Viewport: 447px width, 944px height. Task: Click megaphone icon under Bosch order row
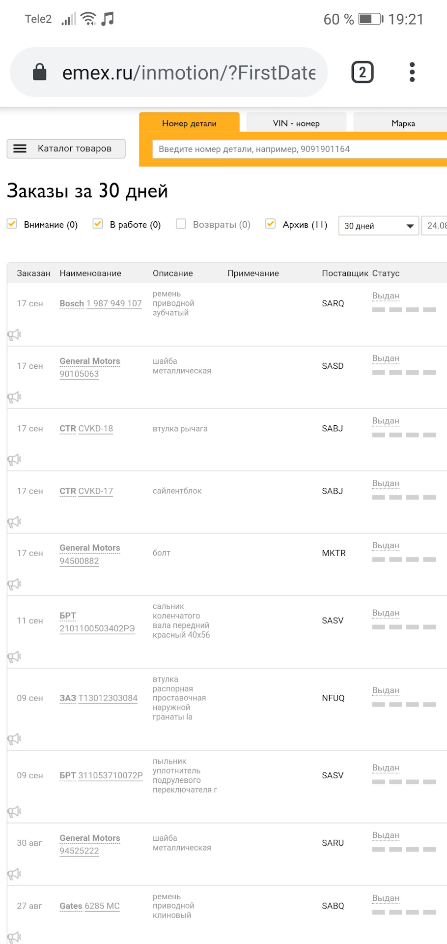14,335
